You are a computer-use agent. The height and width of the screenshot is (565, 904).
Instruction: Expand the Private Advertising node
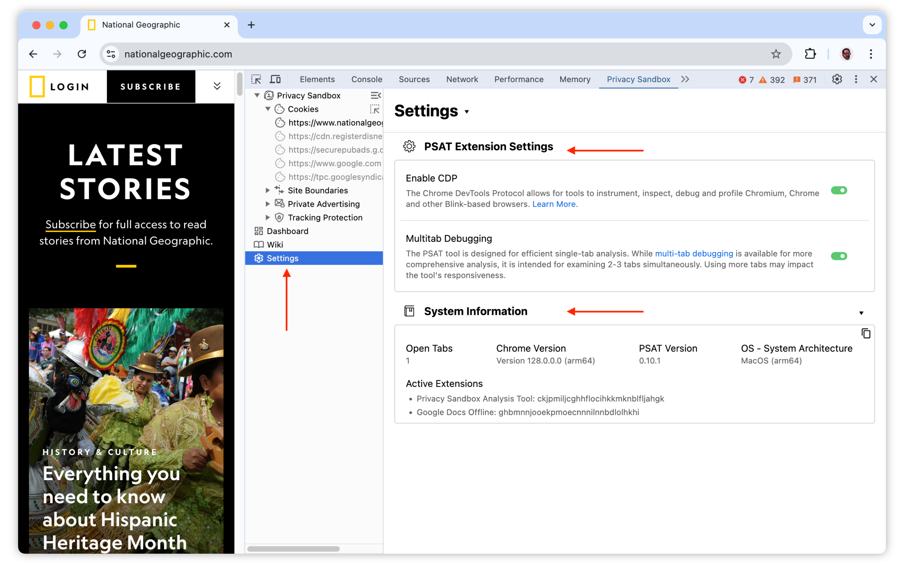pyautogui.click(x=267, y=204)
